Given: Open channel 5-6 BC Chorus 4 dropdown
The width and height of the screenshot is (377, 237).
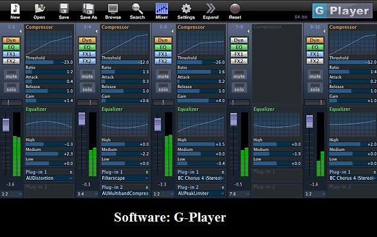Looking at the screenshot, I should (x=201, y=178).
